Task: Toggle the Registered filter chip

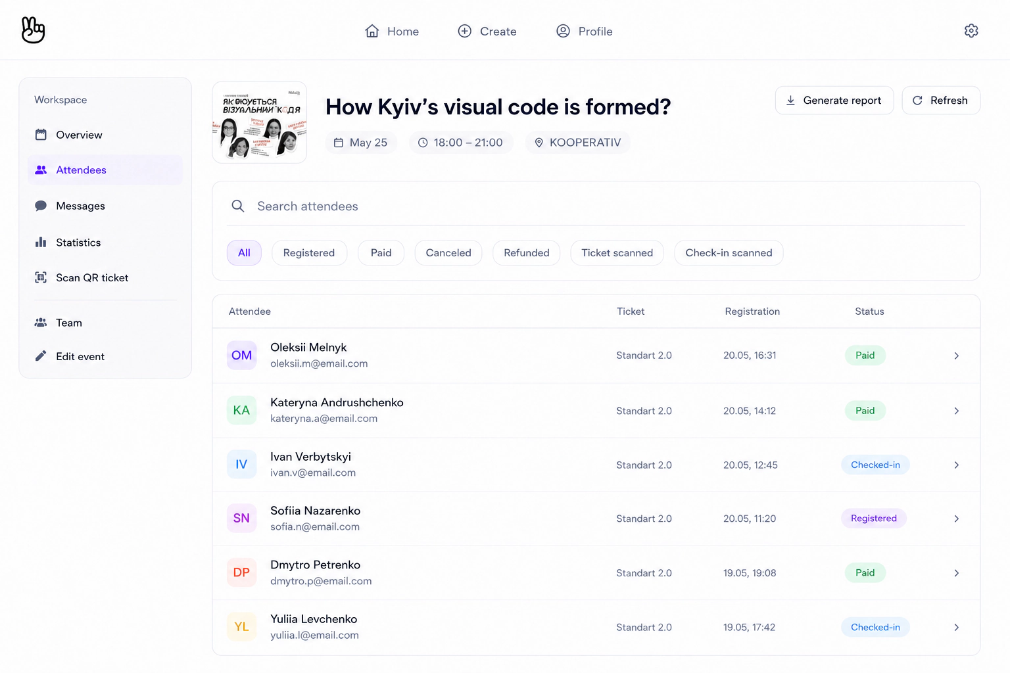Action: click(309, 253)
